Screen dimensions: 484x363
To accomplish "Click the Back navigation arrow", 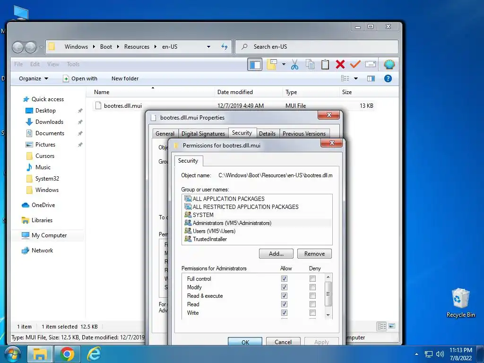I will 17,47.
